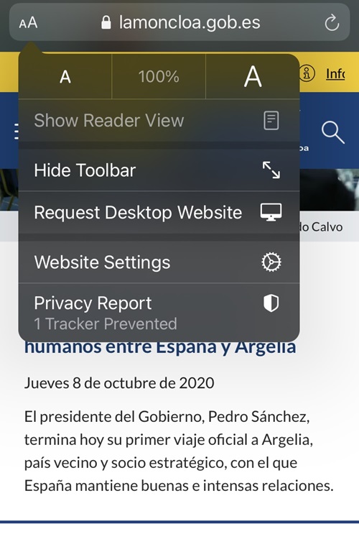Click the Privacy Report shield icon
Viewport: 359px width, 542px height.
271,303
